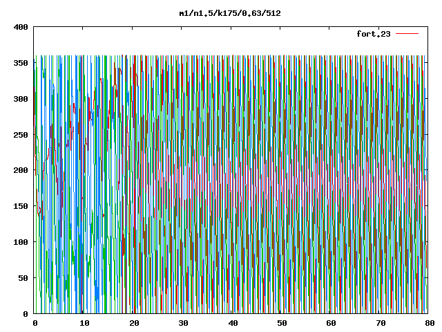
Task: Click x-axis label 70
Action: [x=381, y=323]
